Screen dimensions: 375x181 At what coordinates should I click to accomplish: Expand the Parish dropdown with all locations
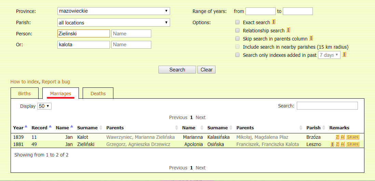[x=114, y=23]
